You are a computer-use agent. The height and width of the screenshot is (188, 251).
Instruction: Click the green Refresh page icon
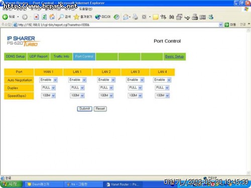[44, 17]
